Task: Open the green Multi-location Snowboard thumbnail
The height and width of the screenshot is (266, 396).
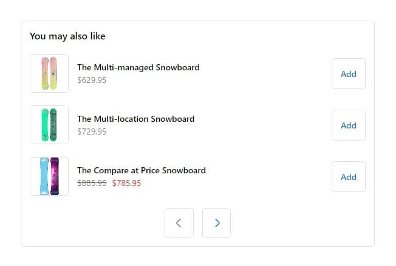Action: (x=49, y=125)
